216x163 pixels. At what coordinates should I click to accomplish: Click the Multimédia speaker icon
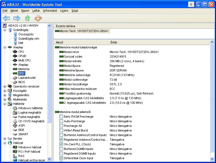10,99
